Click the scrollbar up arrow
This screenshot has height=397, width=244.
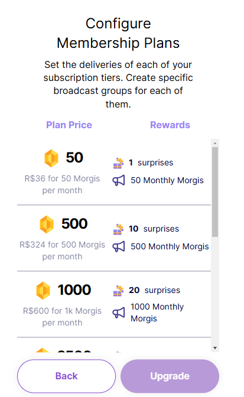pyautogui.click(x=215, y=143)
